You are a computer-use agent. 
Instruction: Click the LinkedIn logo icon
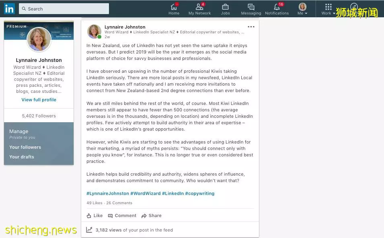pyautogui.click(x=9, y=9)
